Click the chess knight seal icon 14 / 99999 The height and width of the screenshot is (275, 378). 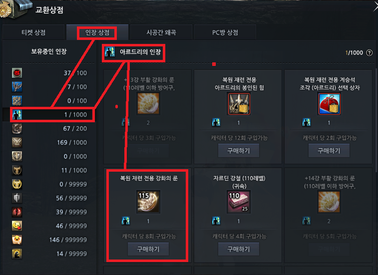tap(17, 254)
